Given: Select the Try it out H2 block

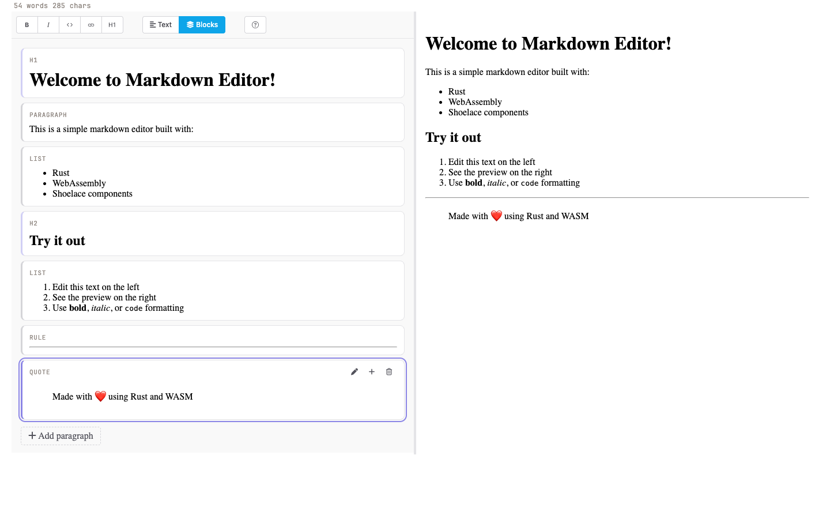Looking at the screenshot, I should [x=213, y=234].
